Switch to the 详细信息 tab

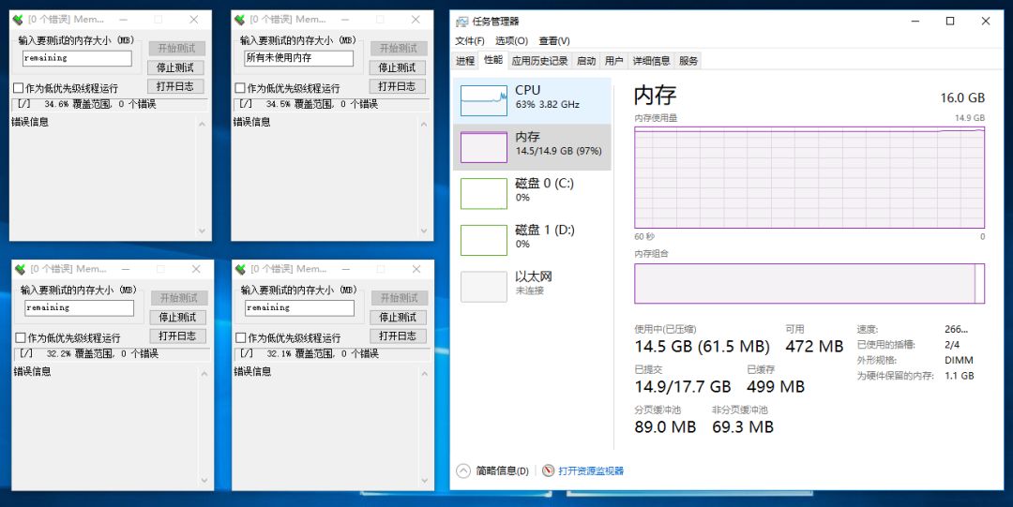coord(651,61)
